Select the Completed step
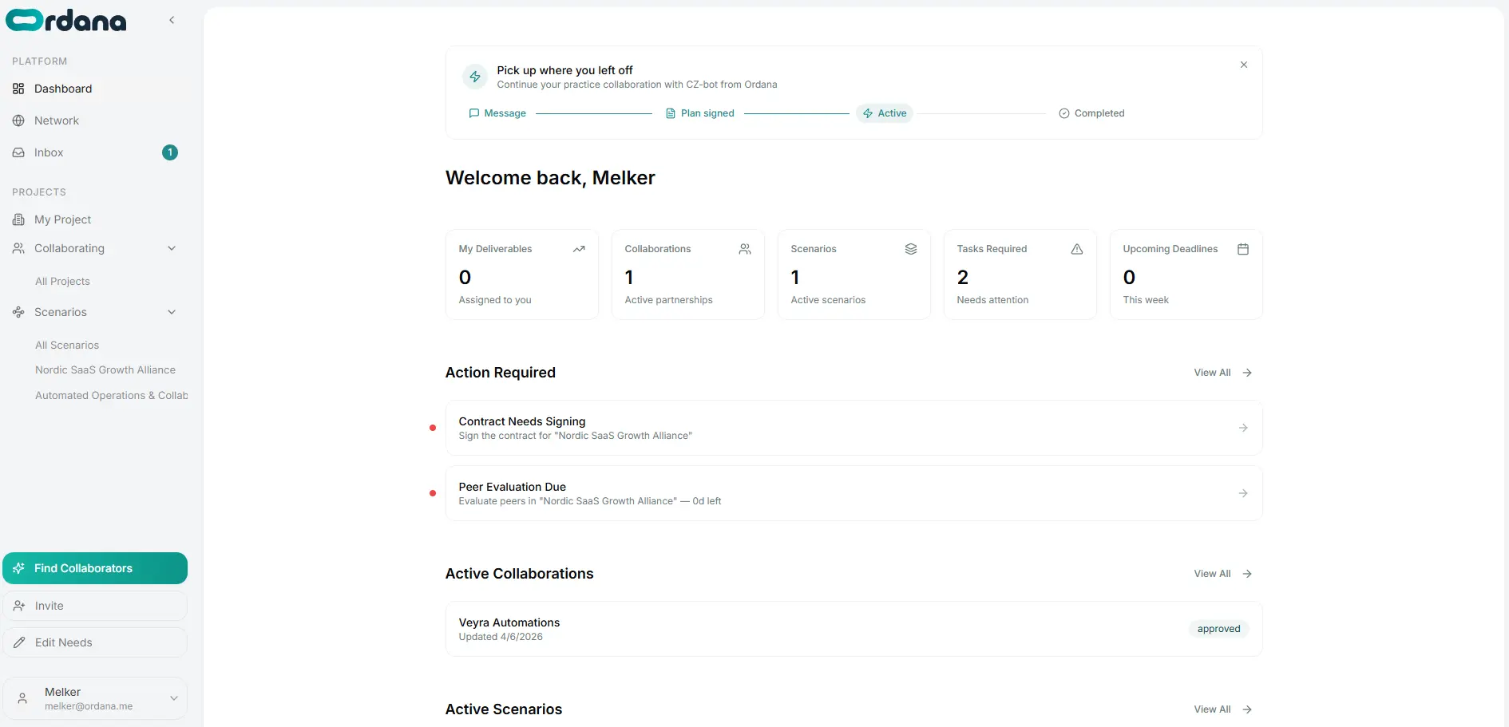 pos(1091,113)
